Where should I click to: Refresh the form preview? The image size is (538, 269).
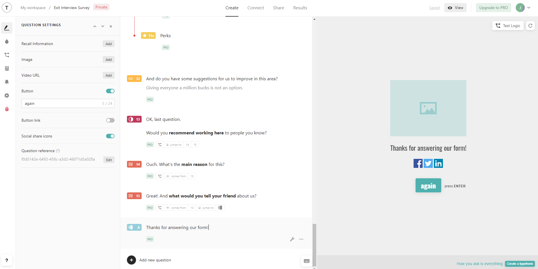click(530, 26)
